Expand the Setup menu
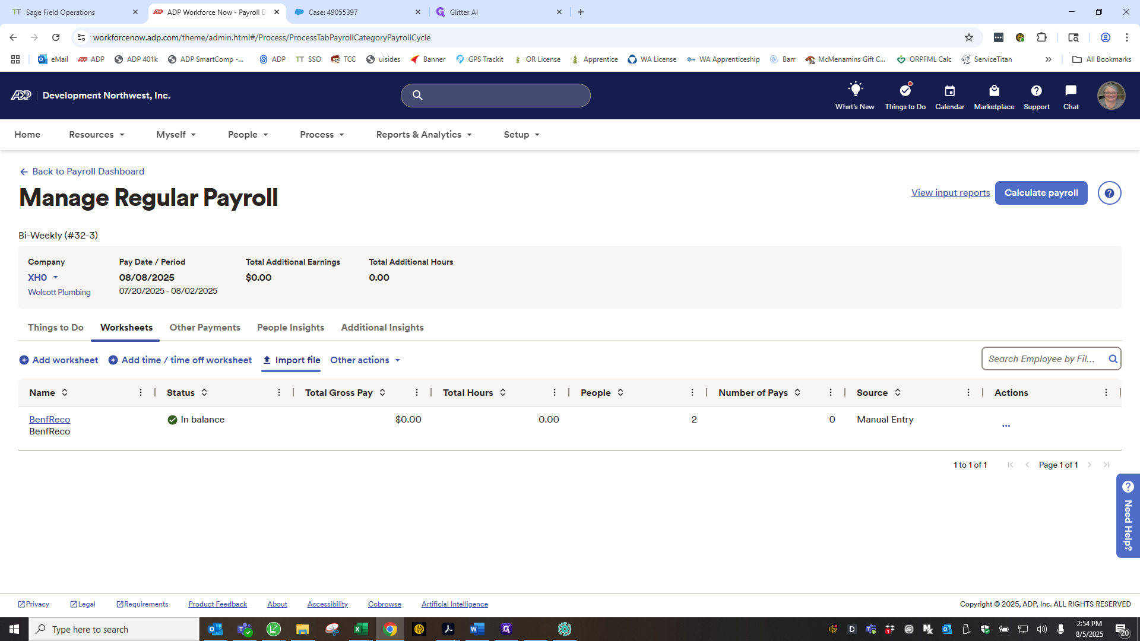 tap(521, 135)
